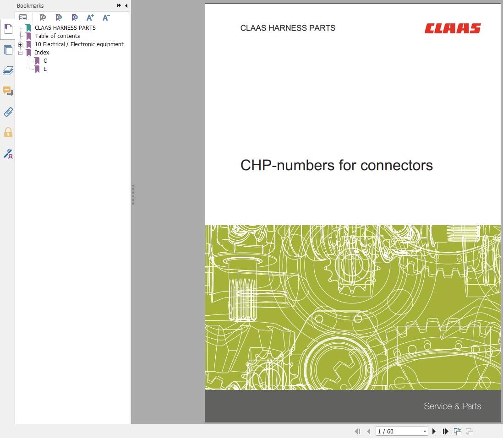Go to the next page
This screenshot has width=503, height=438.
click(434, 431)
